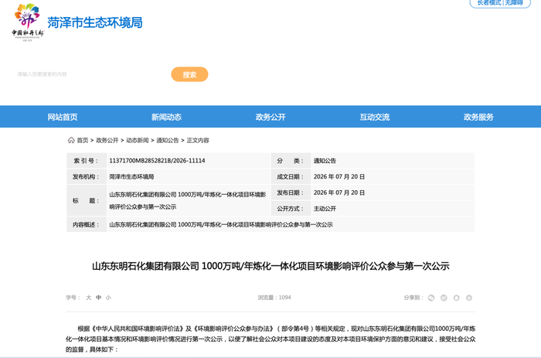Click the 分类 value 通知公告
The height and width of the screenshot is (358, 541).
pos(325,161)
